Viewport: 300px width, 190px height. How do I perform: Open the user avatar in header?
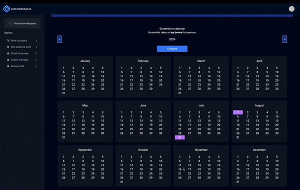(x=291, y=9)
